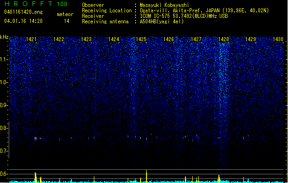
Task: Click the date 04.01.16 14:20
Action: point(23,21)
